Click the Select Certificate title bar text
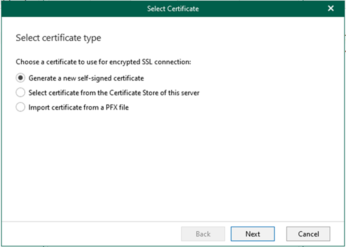Image resolution: width=346 pixels, height=247 pixels. (173, 8)
